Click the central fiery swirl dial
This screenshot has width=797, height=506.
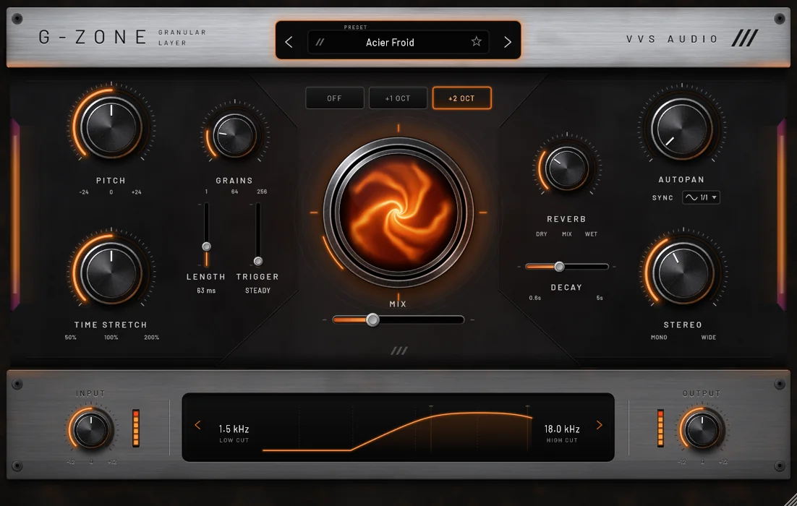pos(398,213)
